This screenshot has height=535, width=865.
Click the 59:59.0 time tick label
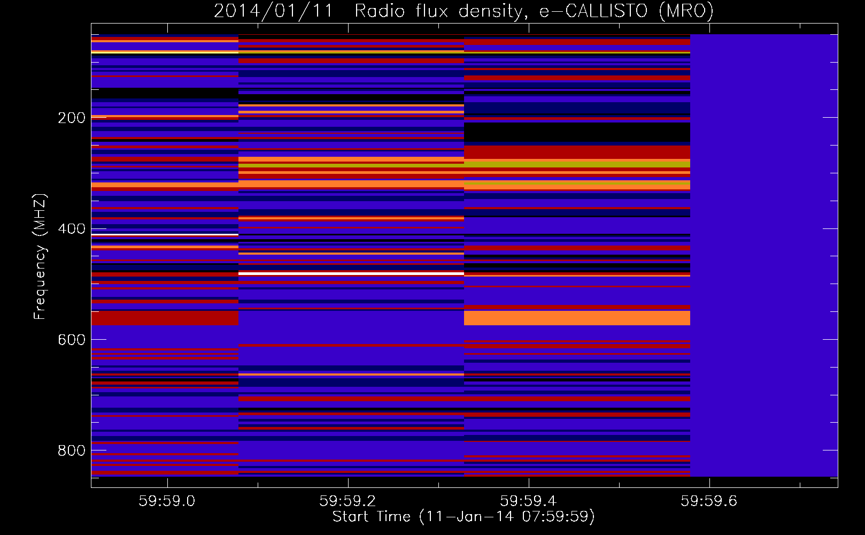167,501
